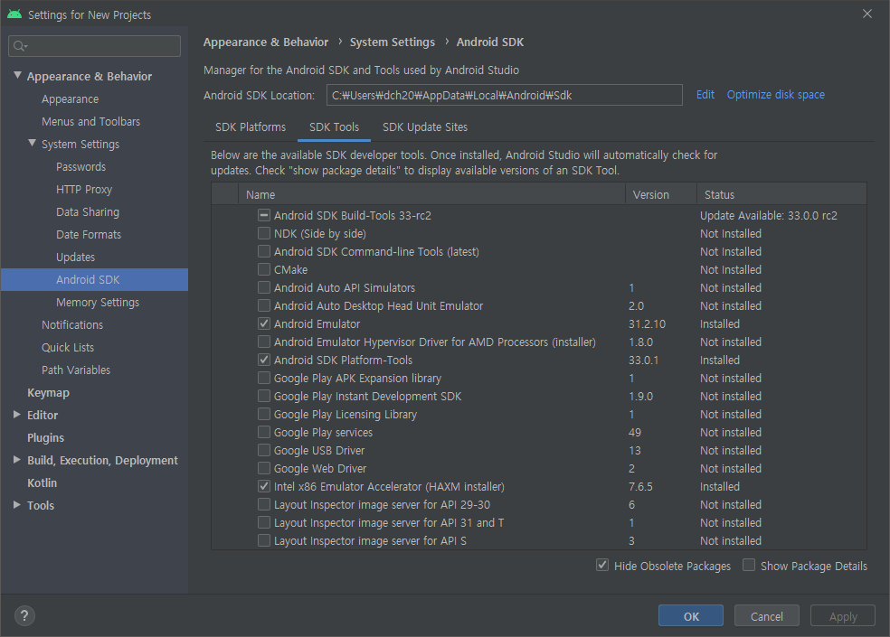
Task: Click the Cancel button
Action: tap(766, 616)
